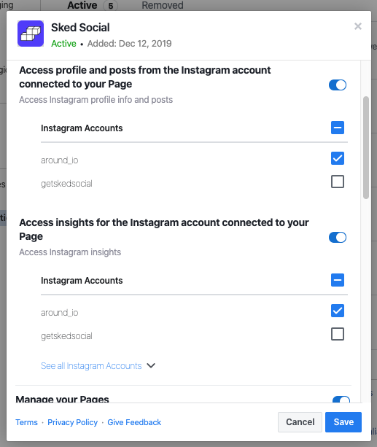Viewport: 377px width, 447px height.
Task: Switch to the Active tab
Action: 82,5
